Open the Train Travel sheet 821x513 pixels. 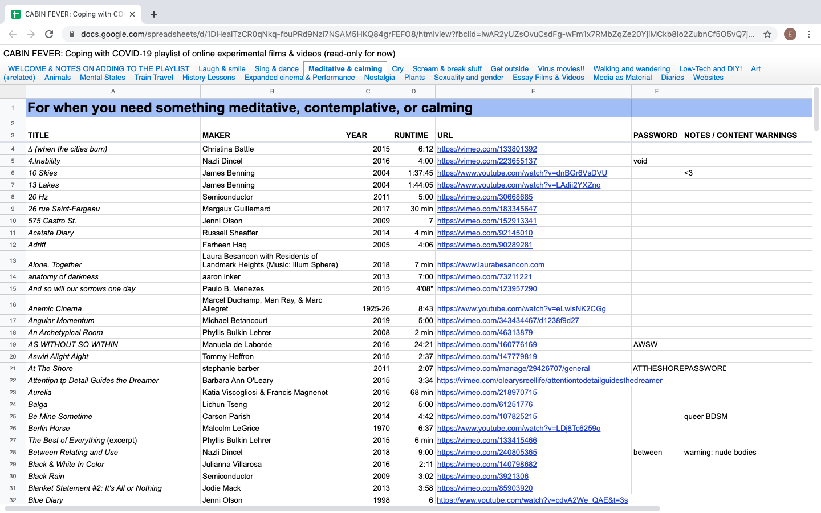(x=153, y=78)
